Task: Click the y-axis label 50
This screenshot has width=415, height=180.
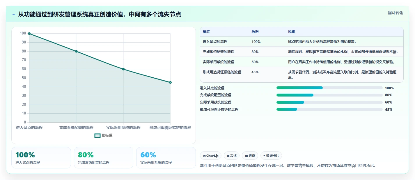Action: (x=24, y=78)
